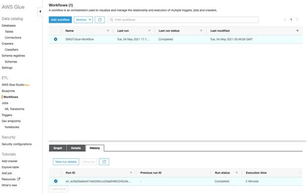This screenshot has height=194, width=307.
Task: Sort by Last run status column arrow
Action: click(x=201, y=31)
